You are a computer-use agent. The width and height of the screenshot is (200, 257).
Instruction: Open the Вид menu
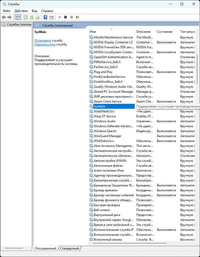click(34, 11)
